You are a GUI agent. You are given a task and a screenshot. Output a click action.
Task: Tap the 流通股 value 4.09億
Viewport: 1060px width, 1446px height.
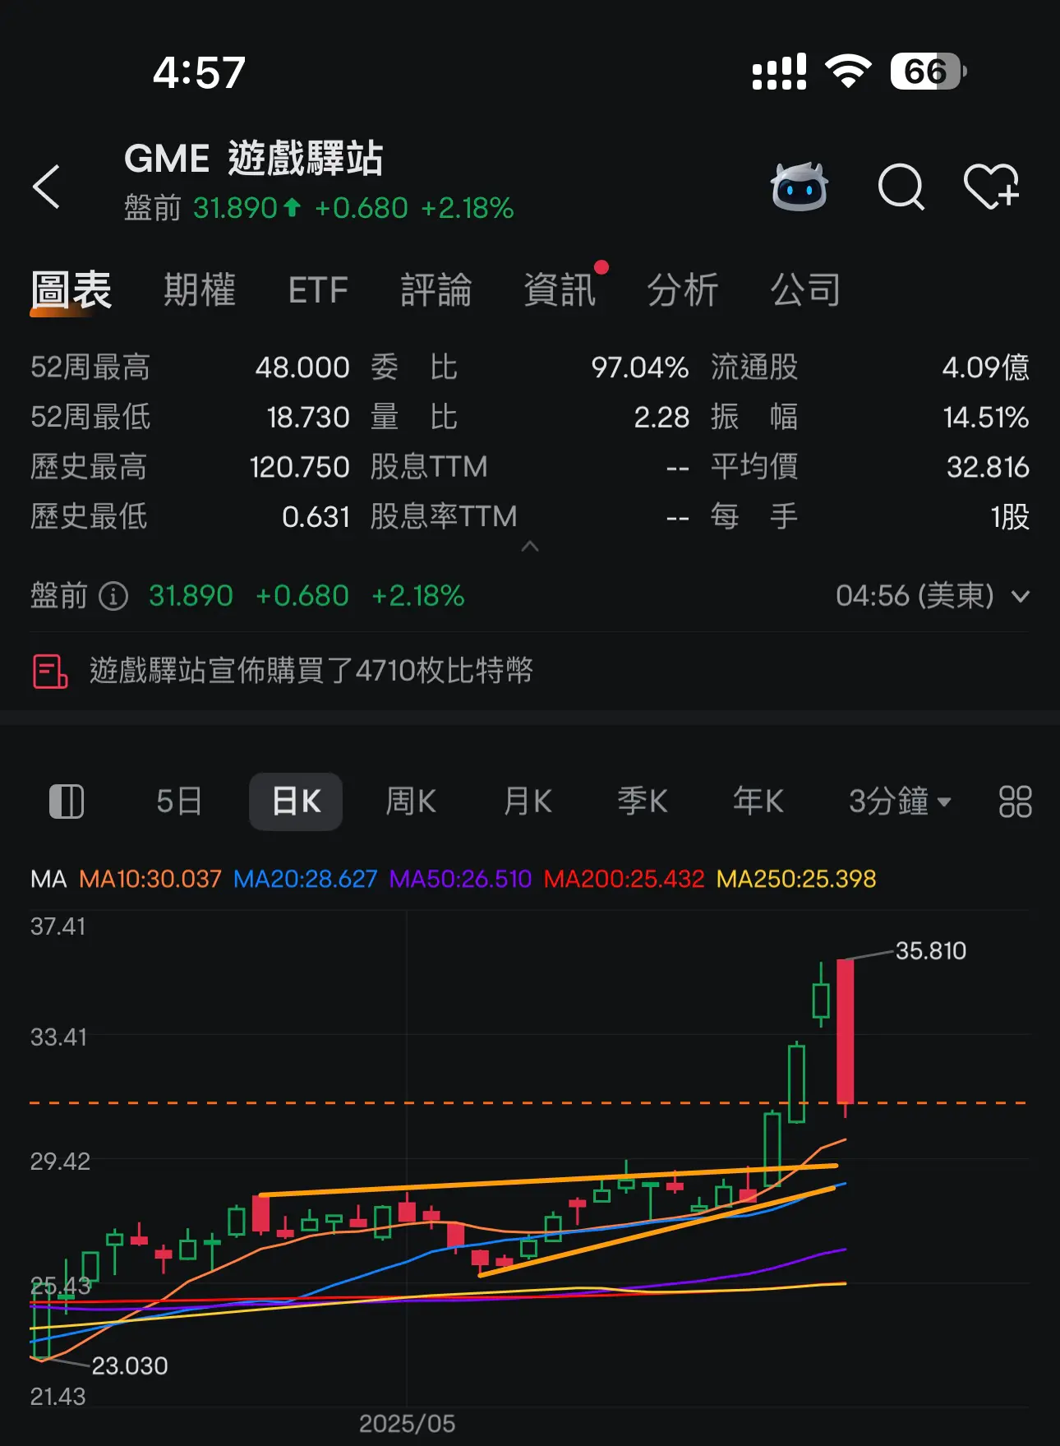pos(985,367)
